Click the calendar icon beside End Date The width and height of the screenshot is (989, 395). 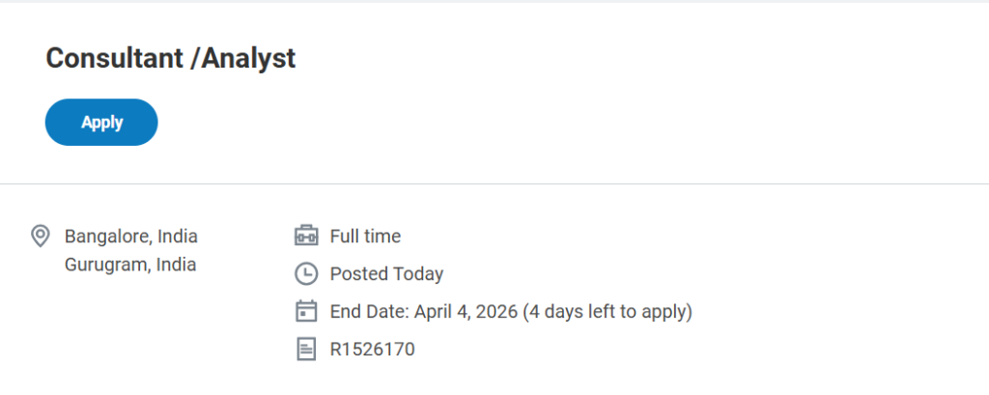point(305,311)
